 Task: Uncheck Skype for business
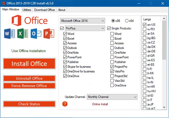65,66
